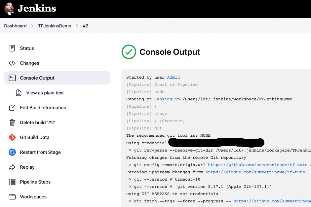Click the Edit Build Information pencil icon
Screen dimensions: 311x207
(x=12, y=108)
